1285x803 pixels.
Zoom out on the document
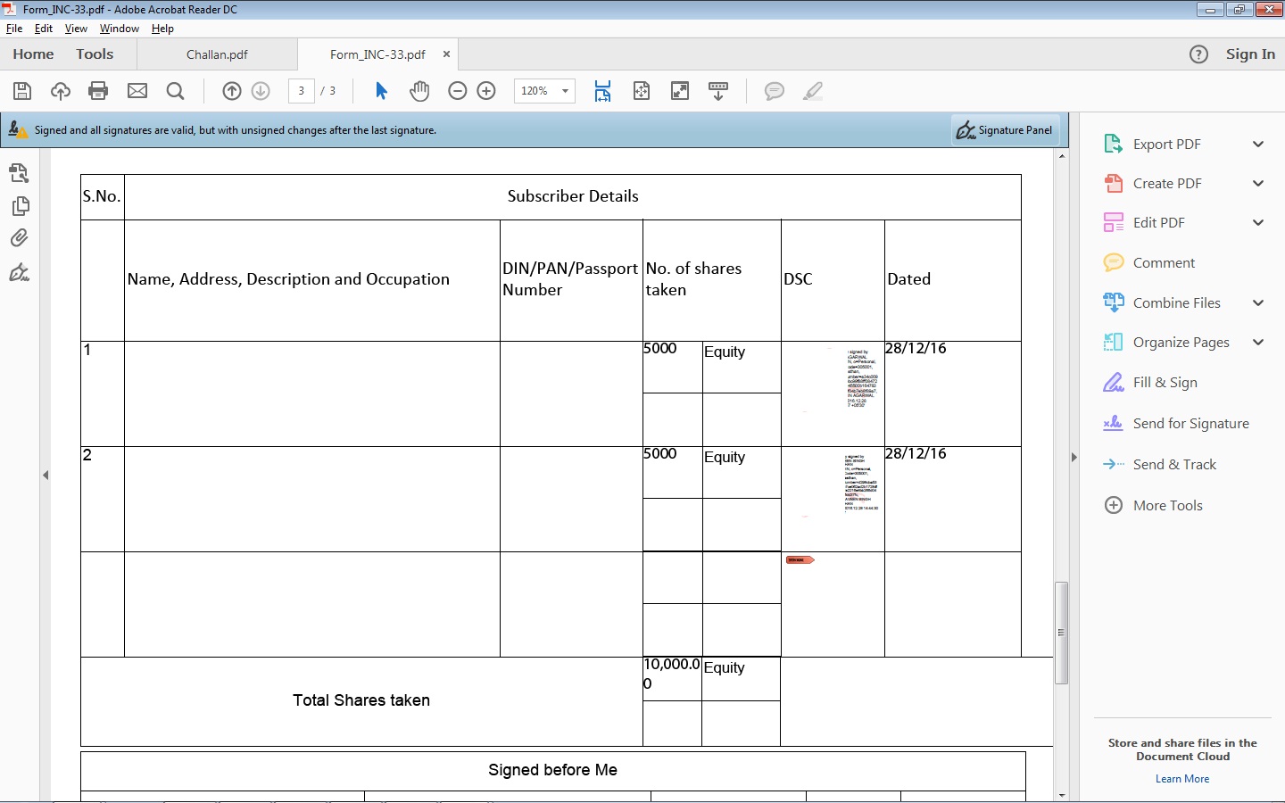457,90
